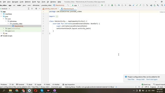Screen dimensions: 165x93
Task: Click the run with coverage icon
Action: 115,5
